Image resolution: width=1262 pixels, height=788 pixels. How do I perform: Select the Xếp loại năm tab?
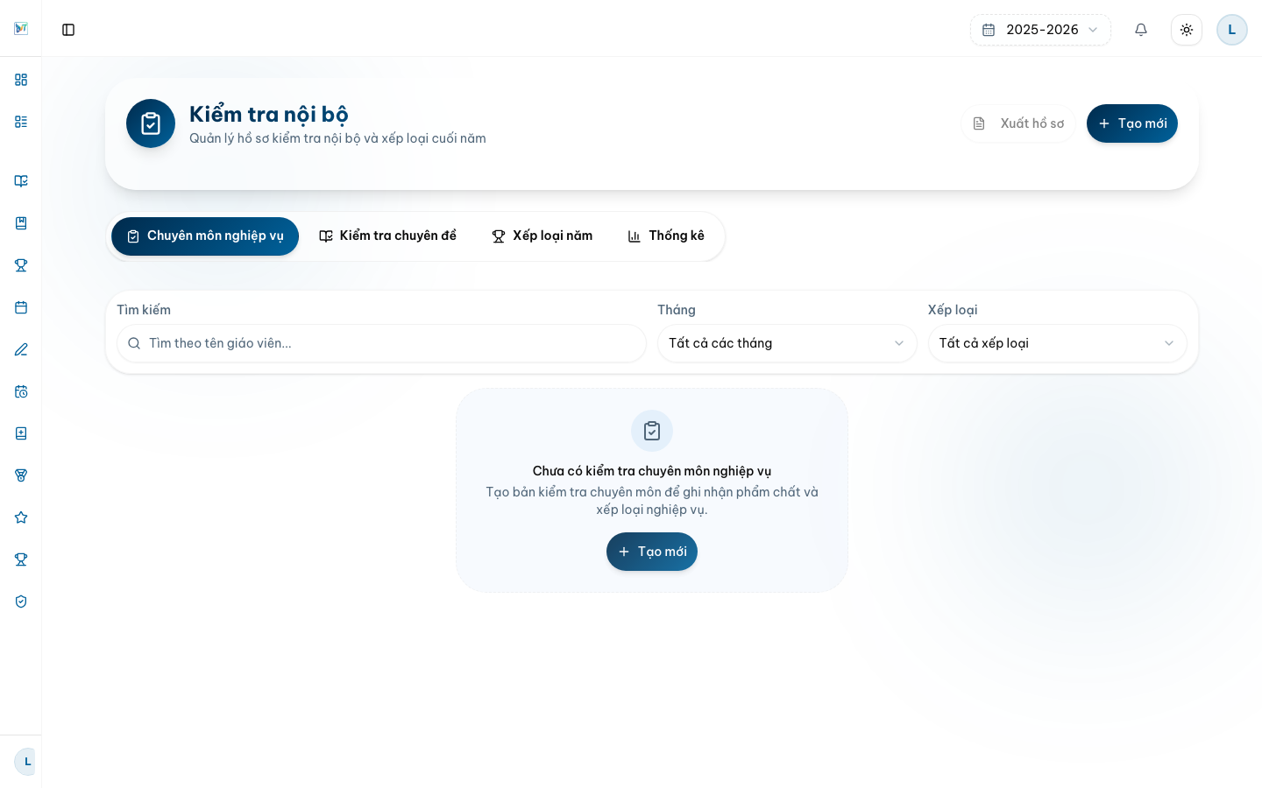pyautogui.click(x=542, y=236)
